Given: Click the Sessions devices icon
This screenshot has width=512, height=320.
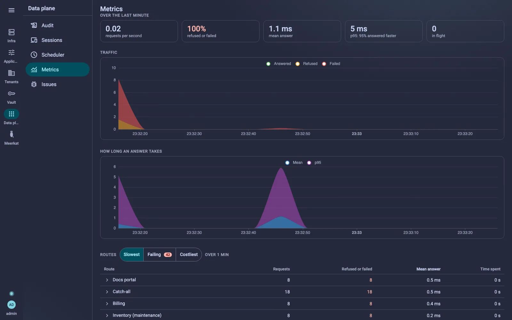Looking at the screenshot, I should (34, 40).
